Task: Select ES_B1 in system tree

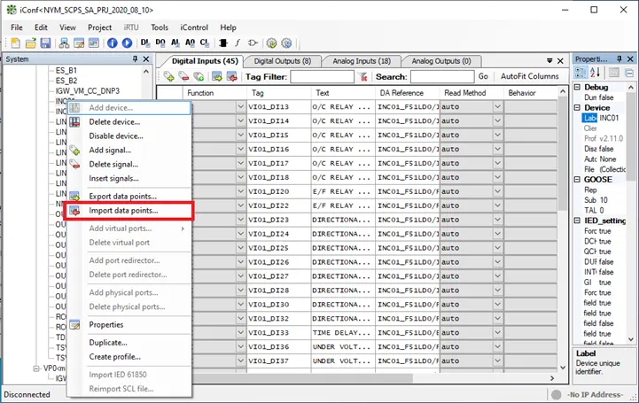Action: click(x=66, y=71)
